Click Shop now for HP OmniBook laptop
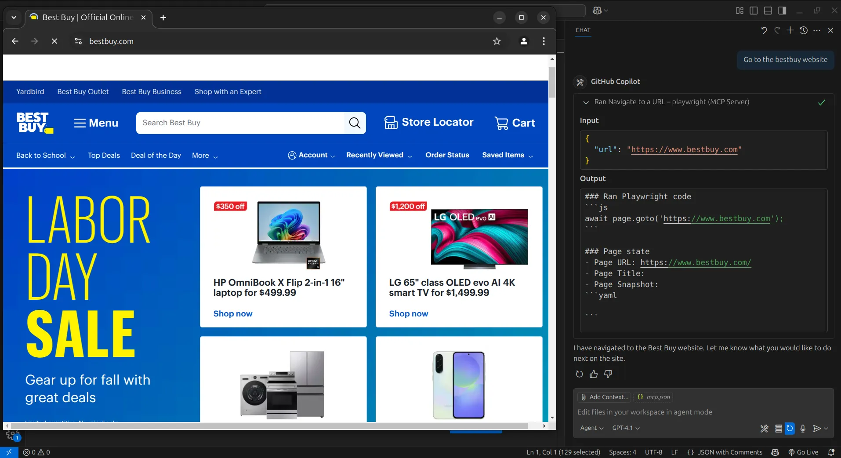841x458 pixels. [233, 314]
